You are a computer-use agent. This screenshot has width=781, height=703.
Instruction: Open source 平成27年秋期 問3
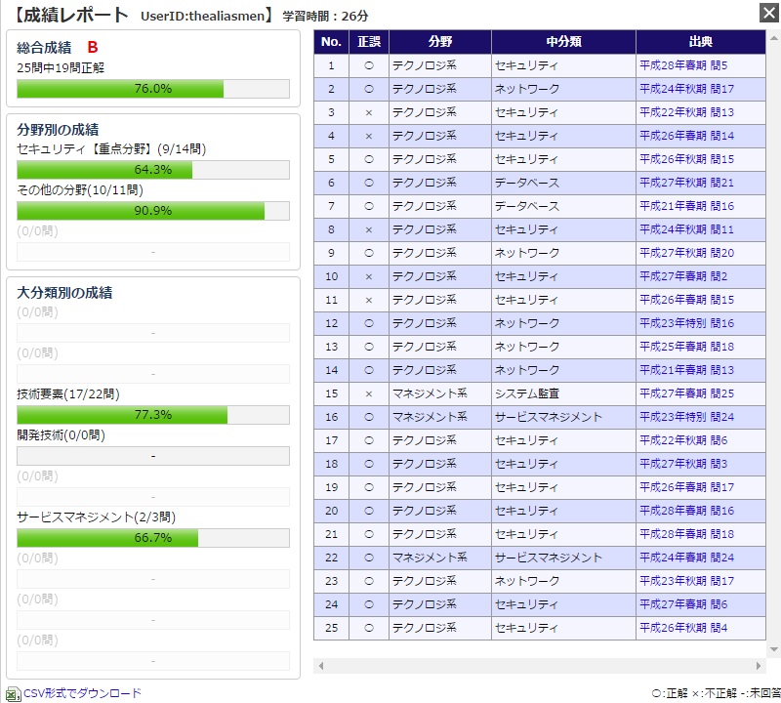tap(683, 464)
